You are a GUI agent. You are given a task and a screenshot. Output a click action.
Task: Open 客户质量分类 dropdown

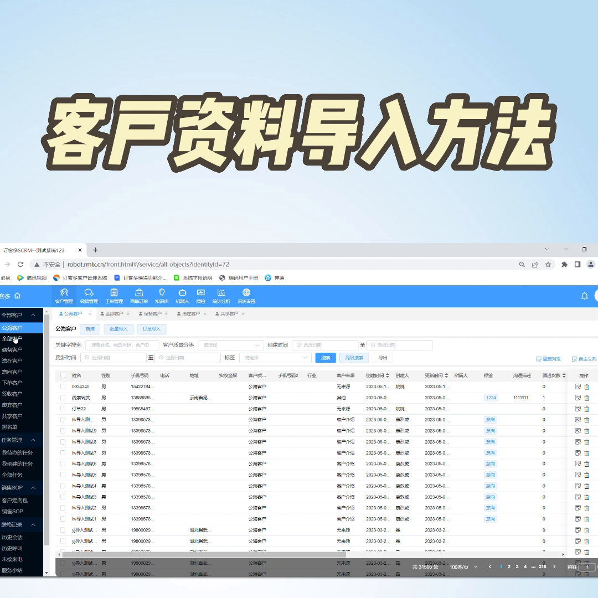tap(231, 345)
